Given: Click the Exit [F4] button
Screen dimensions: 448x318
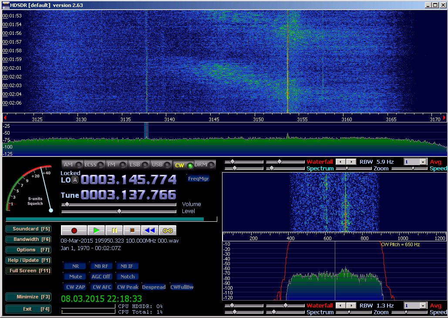Looking at the screenshot, I should pos(29,309).
